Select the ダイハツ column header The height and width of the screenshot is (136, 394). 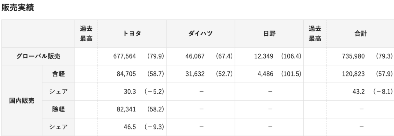(x=201, y=34)
